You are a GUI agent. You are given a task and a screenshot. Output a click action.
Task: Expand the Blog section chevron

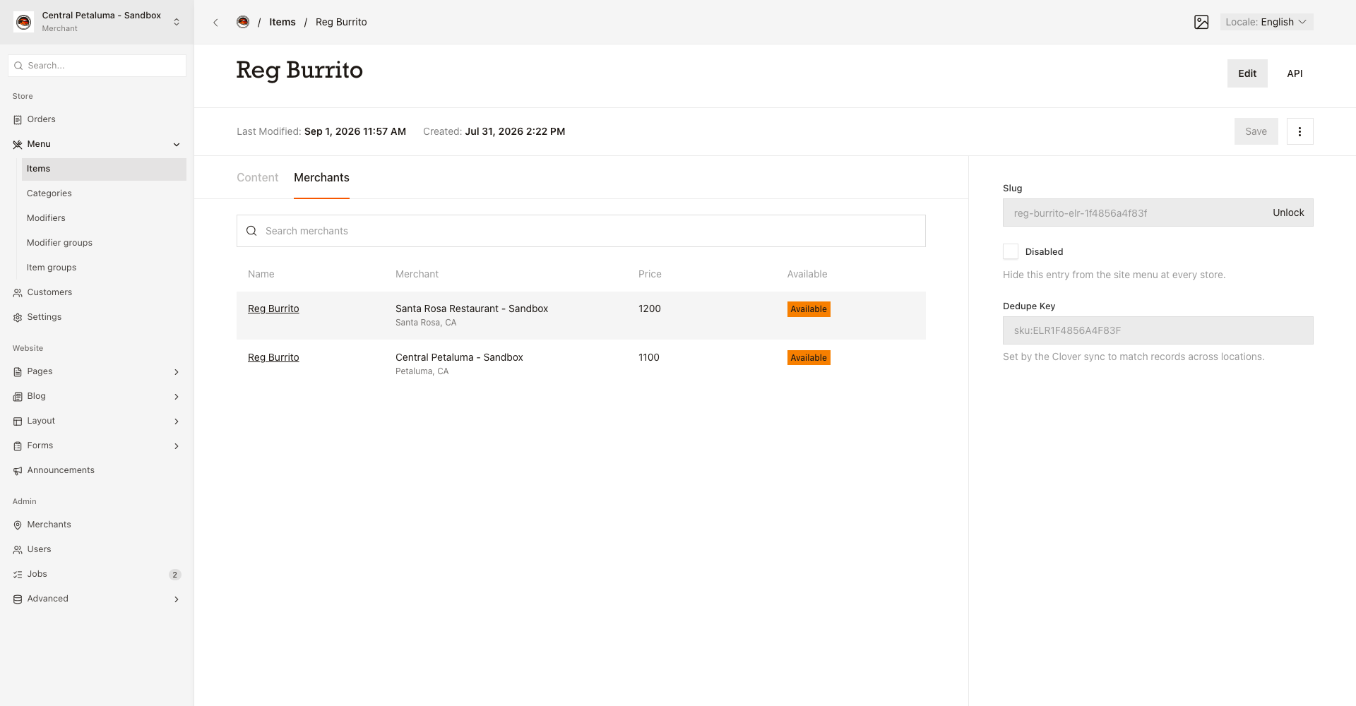177,397
